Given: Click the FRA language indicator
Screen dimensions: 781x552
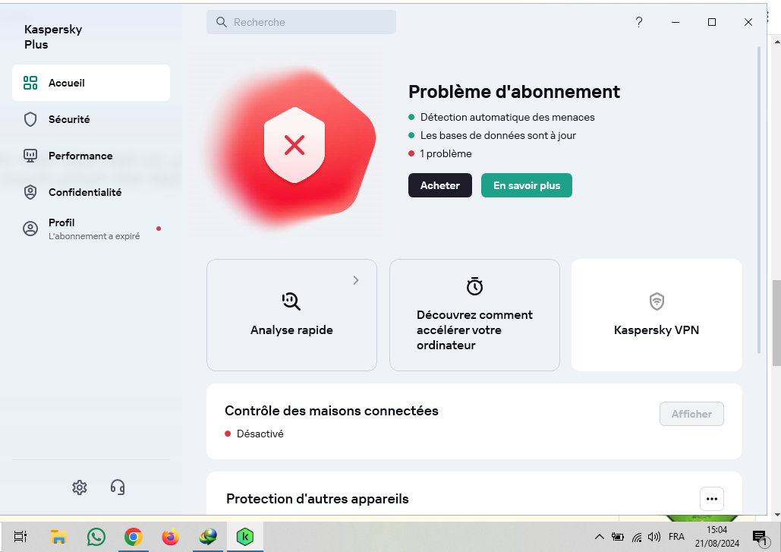Looking at the screenshot, I should point(676,537).
